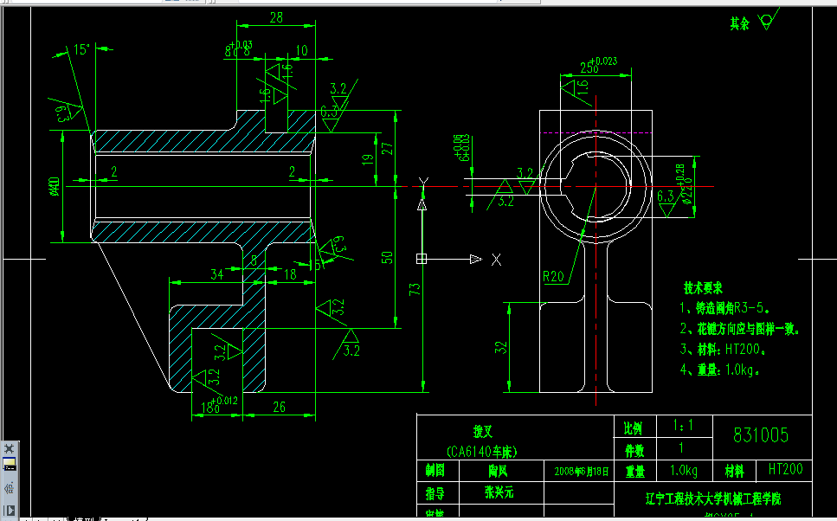This screenshot has width=837, height=521.
Task: Click the UCS Y axis label
Action: point(423,182)
